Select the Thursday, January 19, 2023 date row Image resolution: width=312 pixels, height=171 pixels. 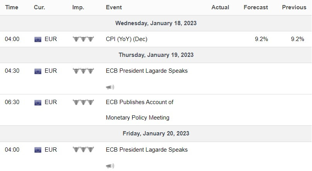tap(156, 55)
